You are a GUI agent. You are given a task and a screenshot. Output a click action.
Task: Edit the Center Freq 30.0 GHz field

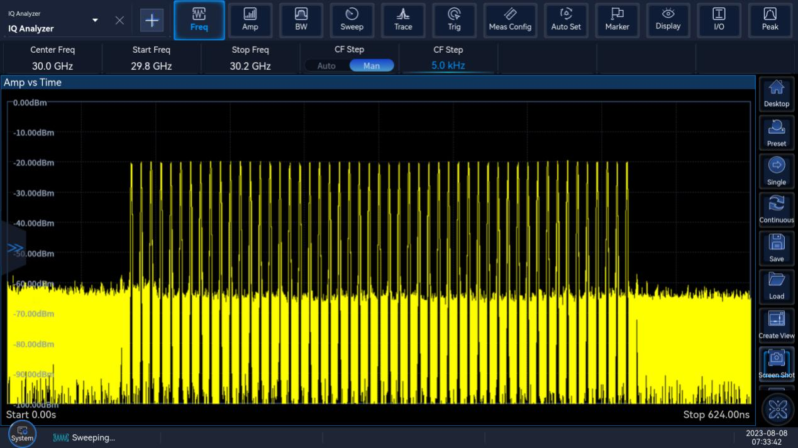click(x=52, y=66)
